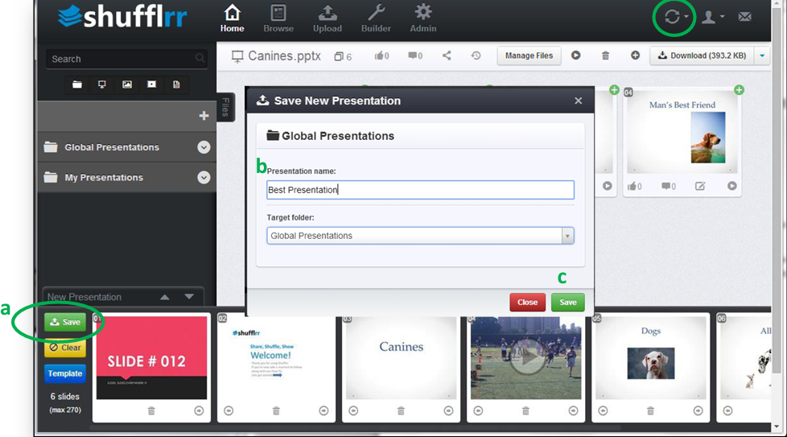
Task: Click the Canines.pptx file title
Action: coord(284,56)
